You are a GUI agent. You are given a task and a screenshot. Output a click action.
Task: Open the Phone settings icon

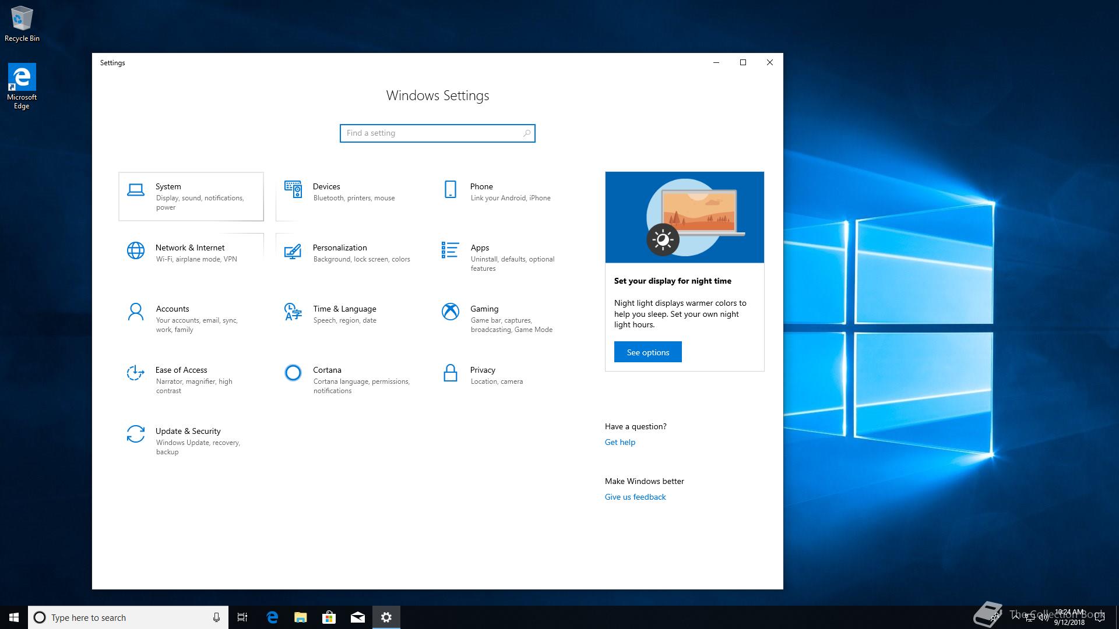(x=451, y=189)
